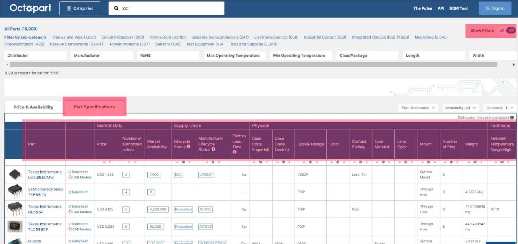
Task: Sort Price column ascending with up arrow
Action: (104, 162)
